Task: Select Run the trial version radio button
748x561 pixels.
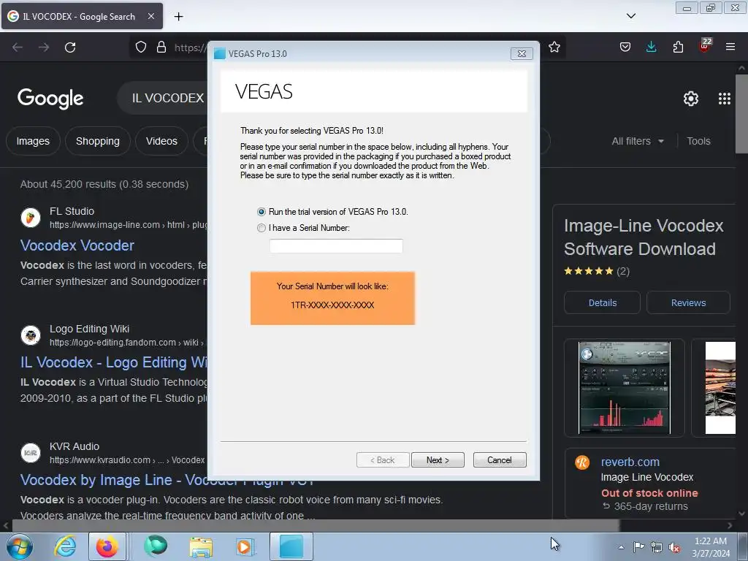Action: tap(262, 212)
